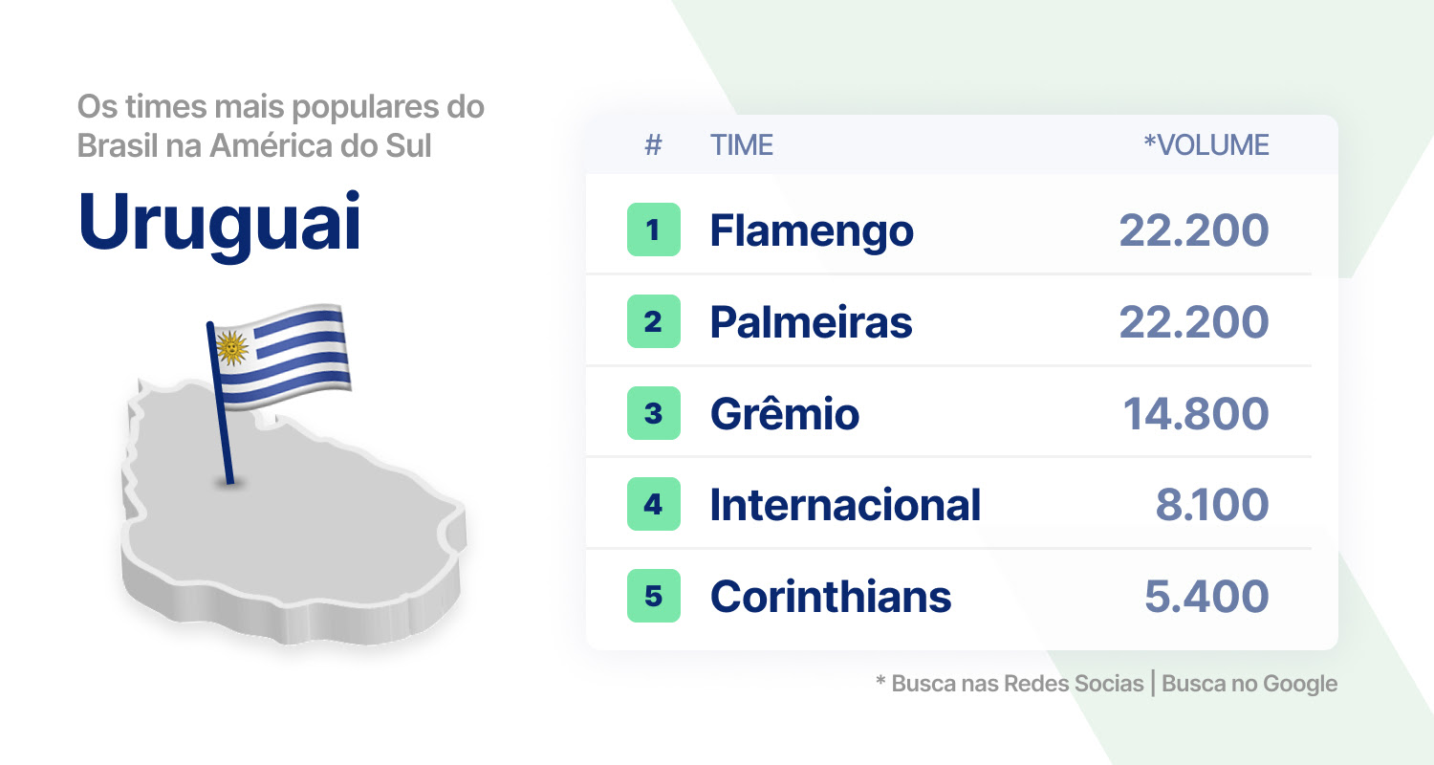The image size is (1434, 765).
Task: Click the *VOLUME column header
Action: [x=1206, y=145]
